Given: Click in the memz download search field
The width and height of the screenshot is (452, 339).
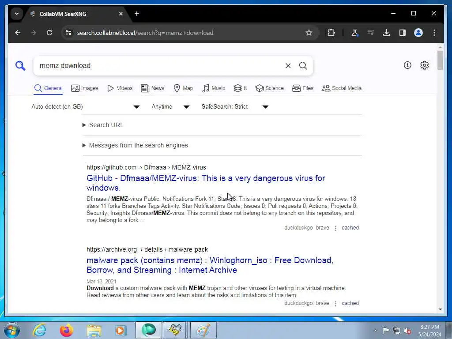Looking at the screenshot, I should coord(158,66).
